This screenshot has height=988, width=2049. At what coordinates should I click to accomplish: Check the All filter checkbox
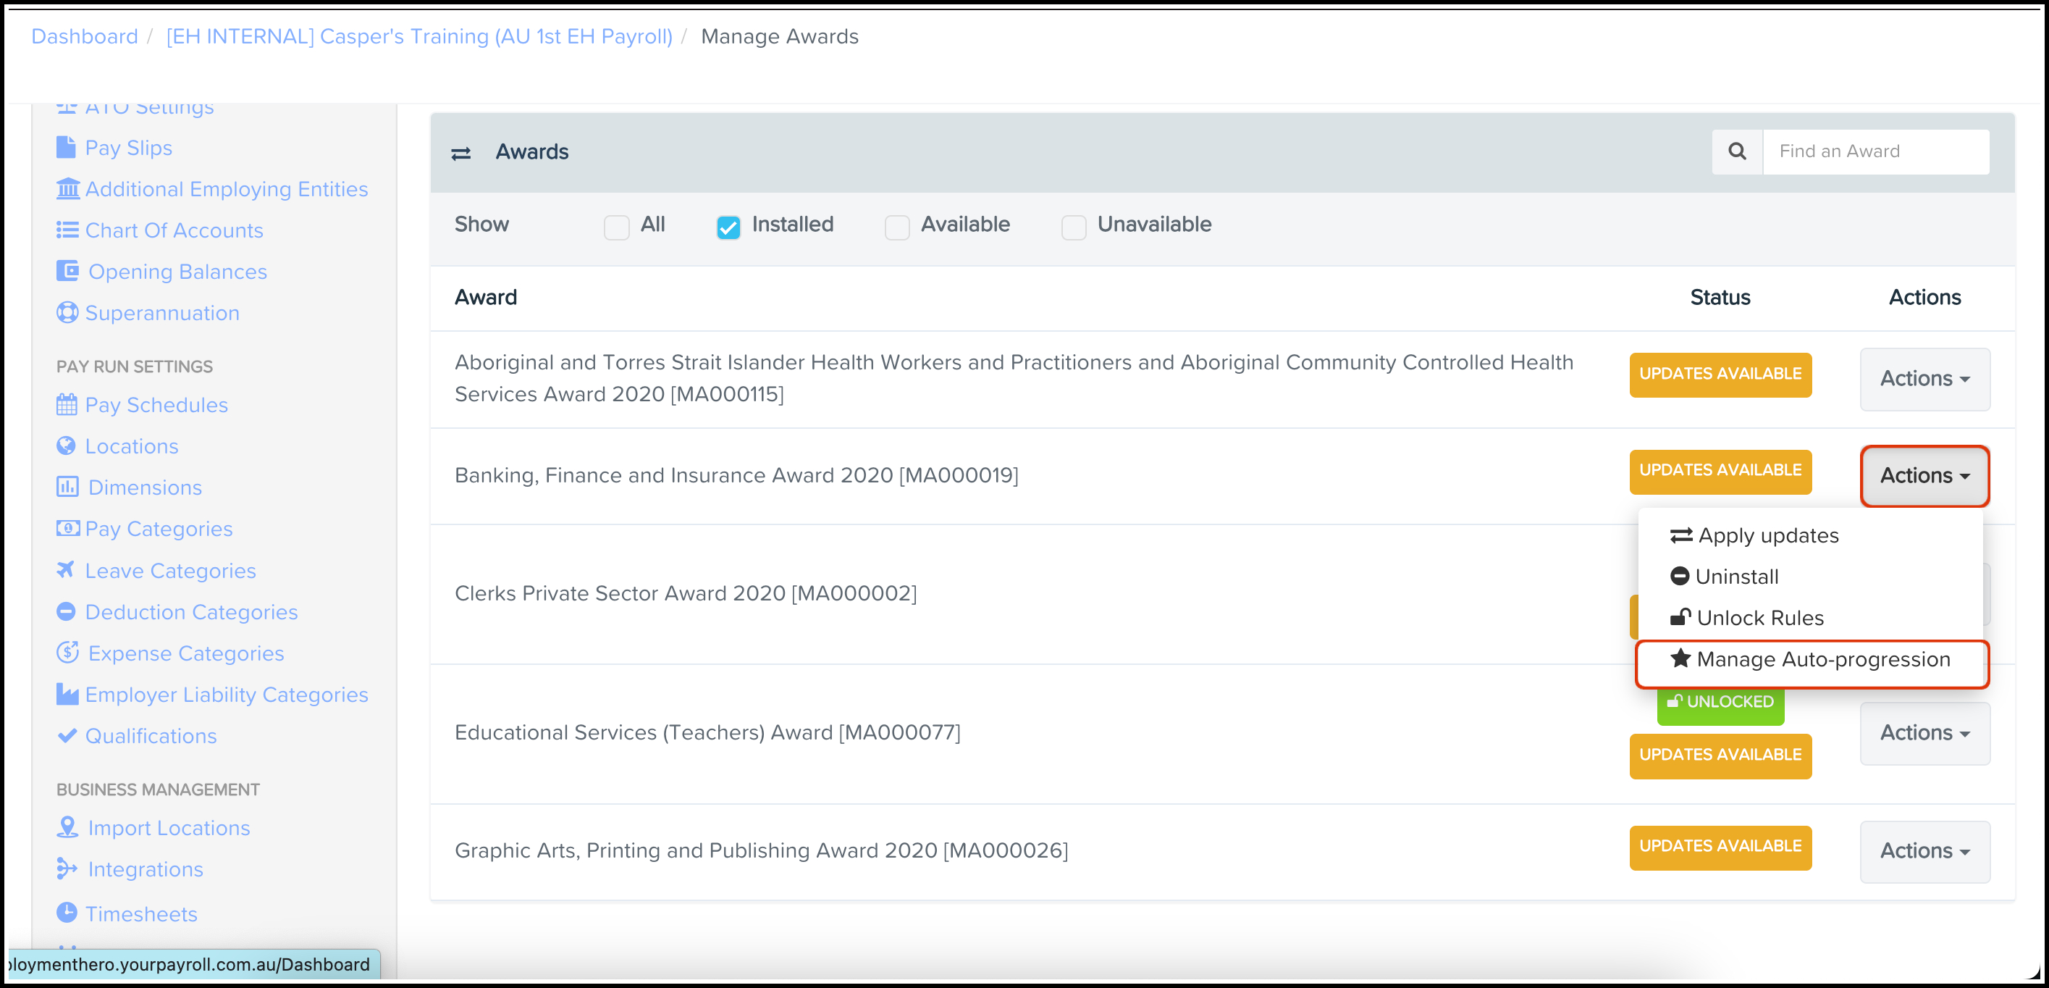click(616, 227)
